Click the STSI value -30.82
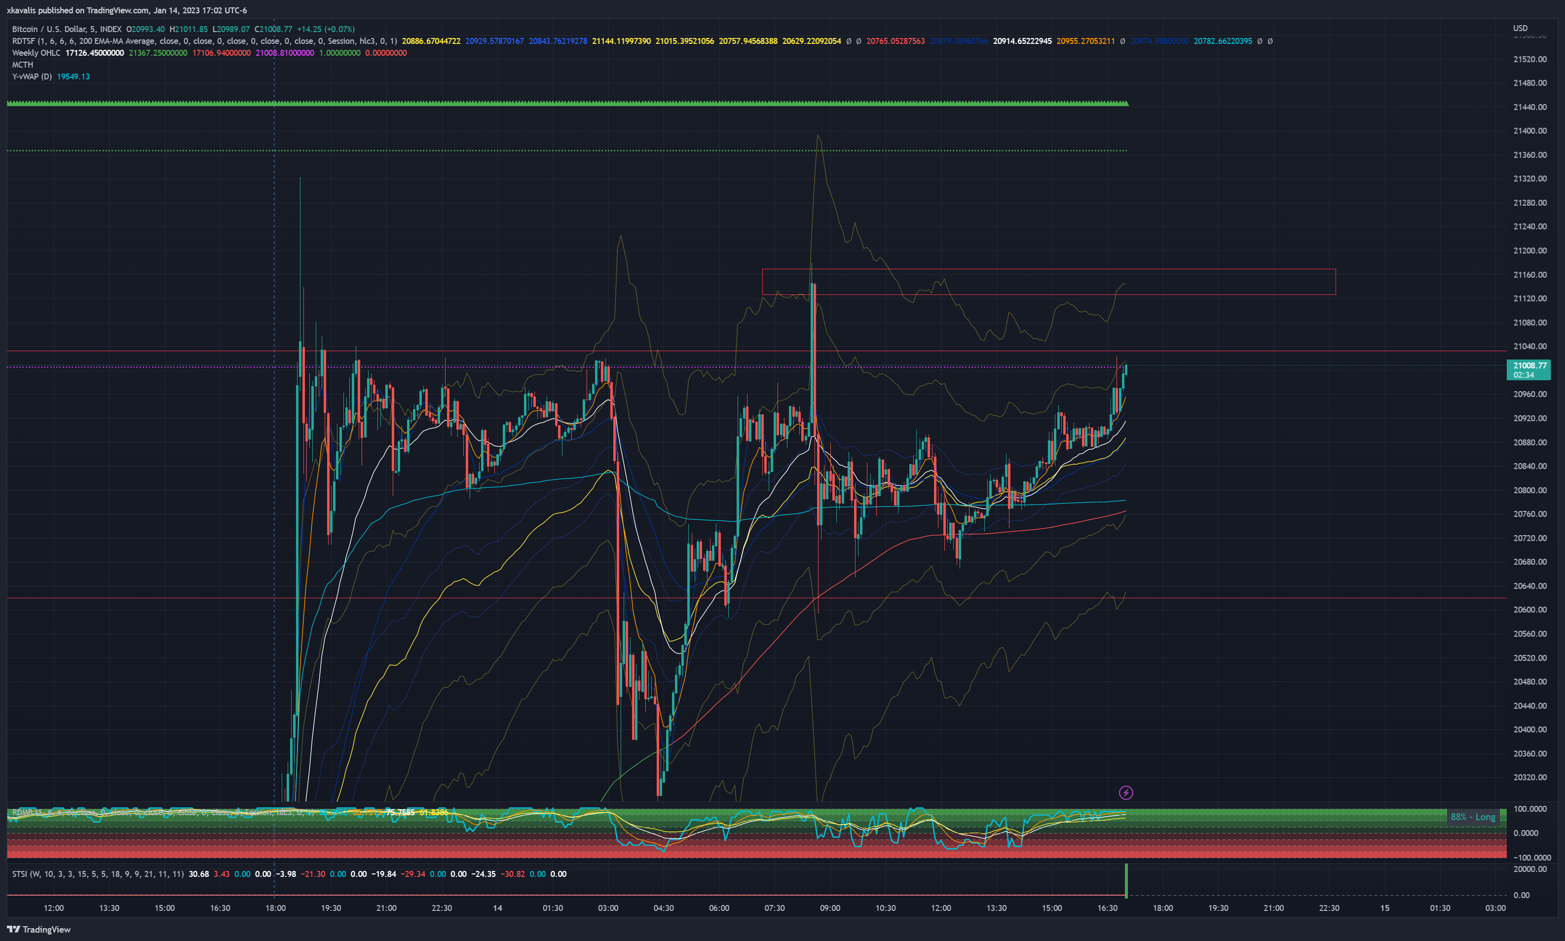 point(513,874)
